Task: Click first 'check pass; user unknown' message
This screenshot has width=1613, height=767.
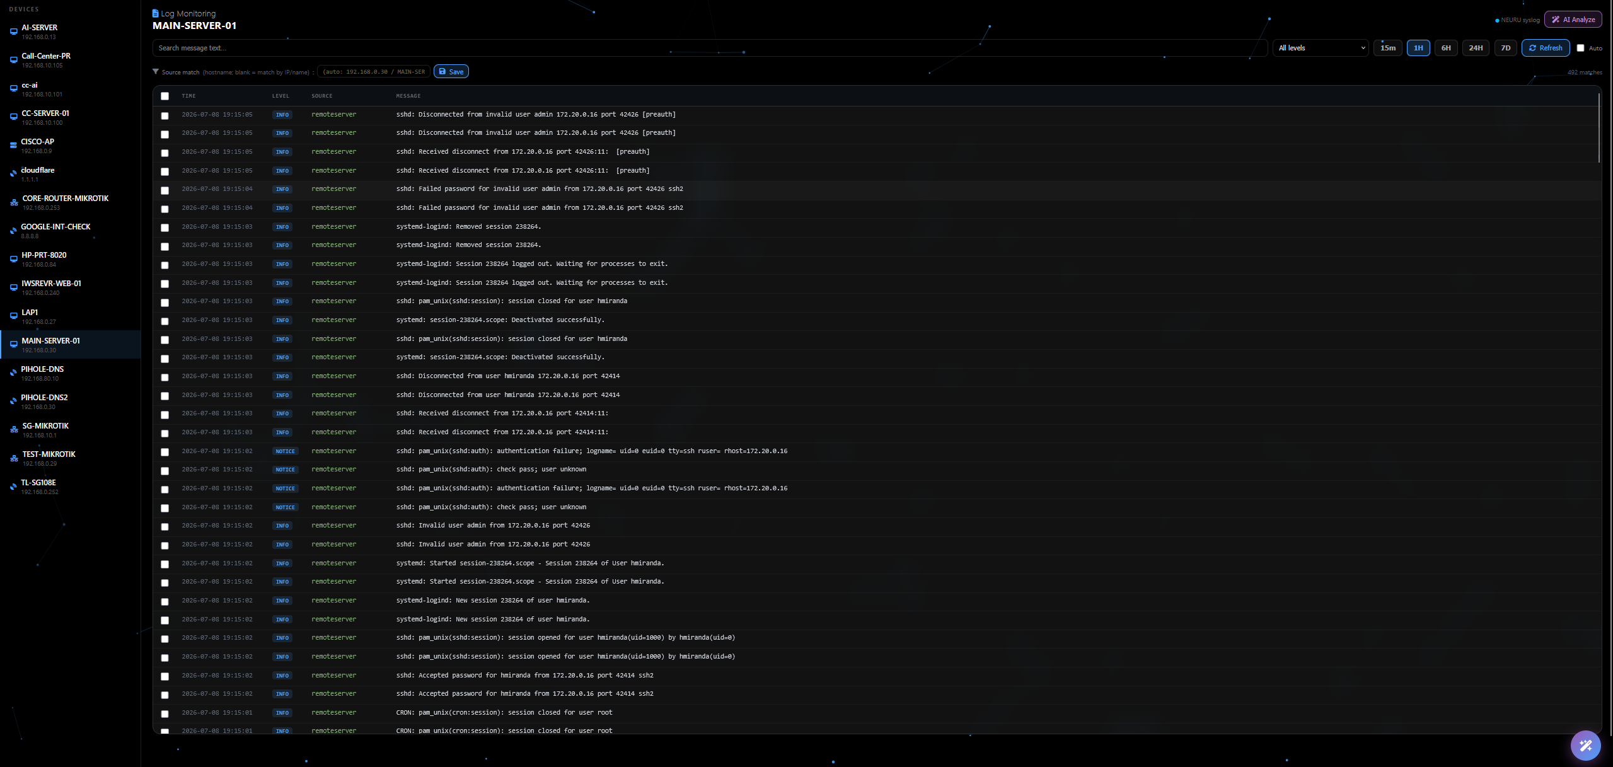Action: (491, 470)
